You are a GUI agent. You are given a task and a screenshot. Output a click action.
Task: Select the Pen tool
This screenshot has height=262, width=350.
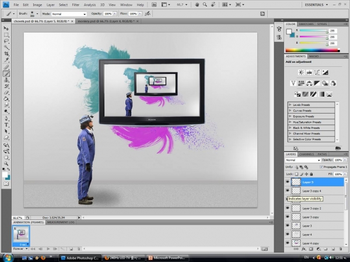point(6,118)
